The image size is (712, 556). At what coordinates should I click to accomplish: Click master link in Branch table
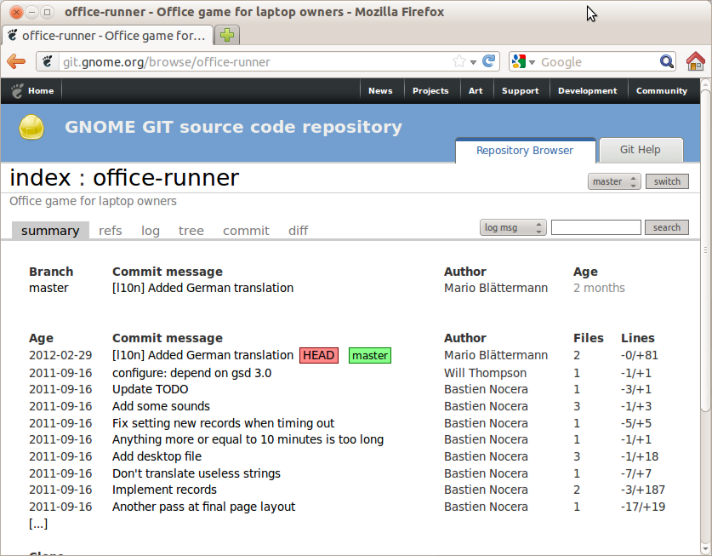(48, 288)
